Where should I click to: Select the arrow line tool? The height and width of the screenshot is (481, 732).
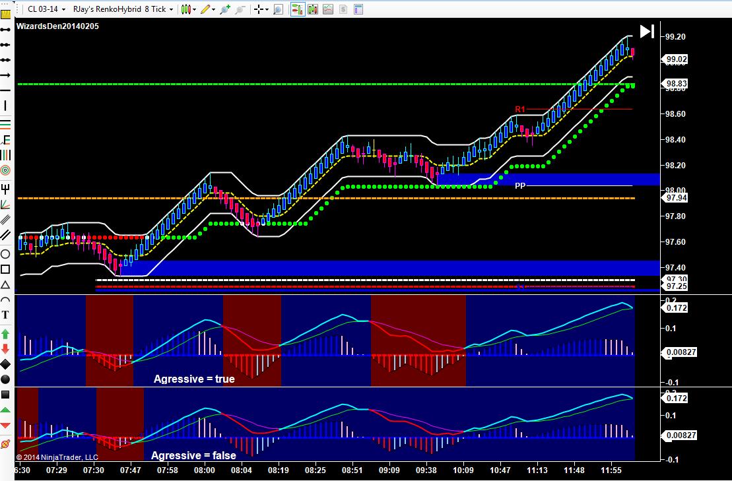tap(5, 75)
